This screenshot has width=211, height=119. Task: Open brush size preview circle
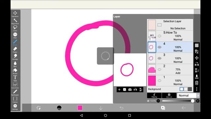coord(59,108)
